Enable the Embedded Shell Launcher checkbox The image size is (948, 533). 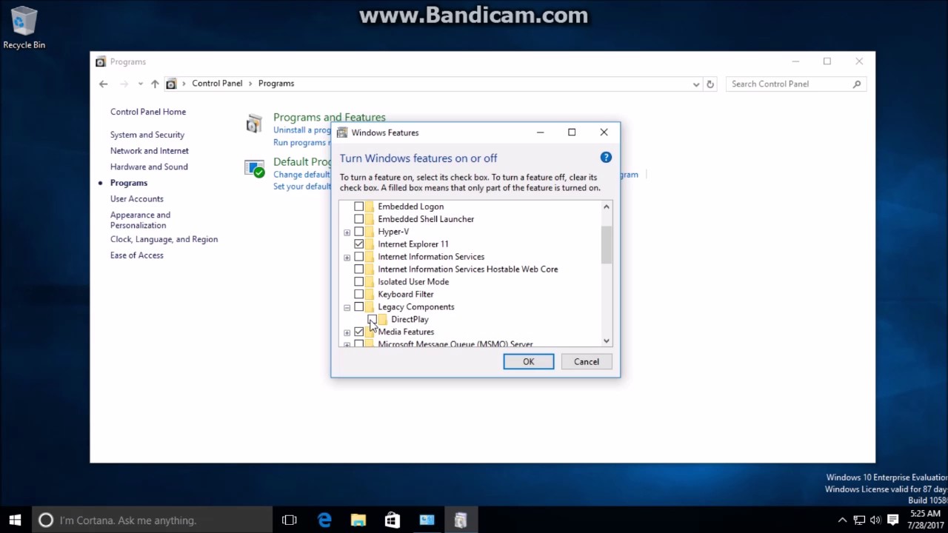click(x=359, y=219)
